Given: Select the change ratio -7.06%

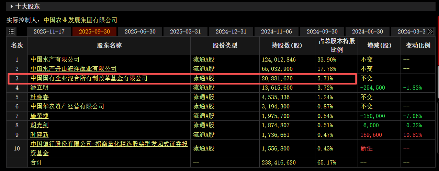Looking at the screenshot, I should coord(413,116).
